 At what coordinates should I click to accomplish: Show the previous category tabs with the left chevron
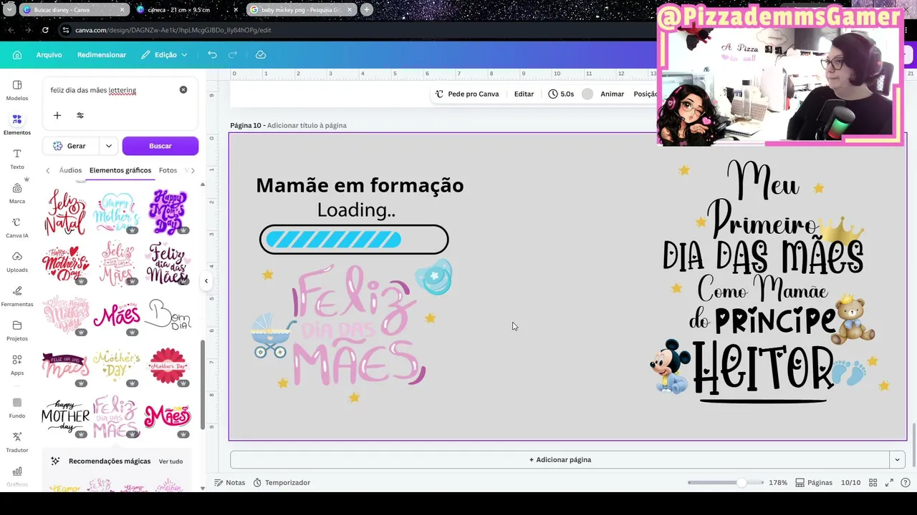click(48, 170)
